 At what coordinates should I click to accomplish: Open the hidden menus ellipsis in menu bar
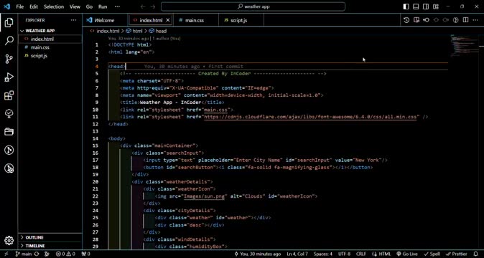click(117, 6)
